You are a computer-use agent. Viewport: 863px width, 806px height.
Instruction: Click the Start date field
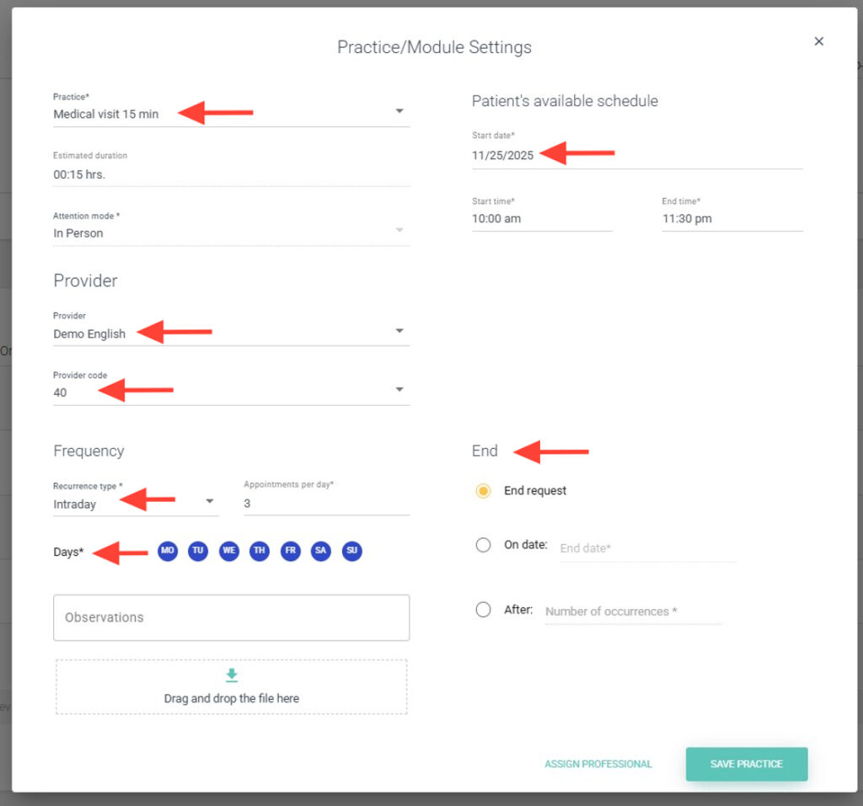pyautogui.click(x=636, y=156)
